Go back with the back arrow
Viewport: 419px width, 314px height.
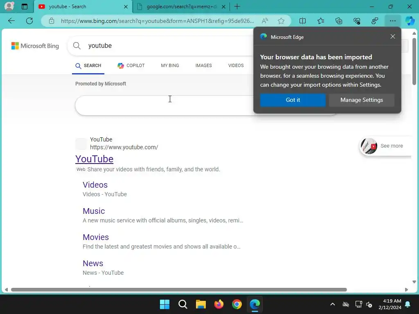click(x=11, y=21)
